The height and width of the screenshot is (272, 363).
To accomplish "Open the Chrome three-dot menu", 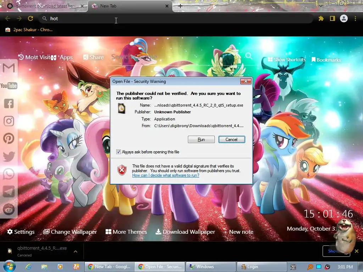I will [x=355, y=18].
